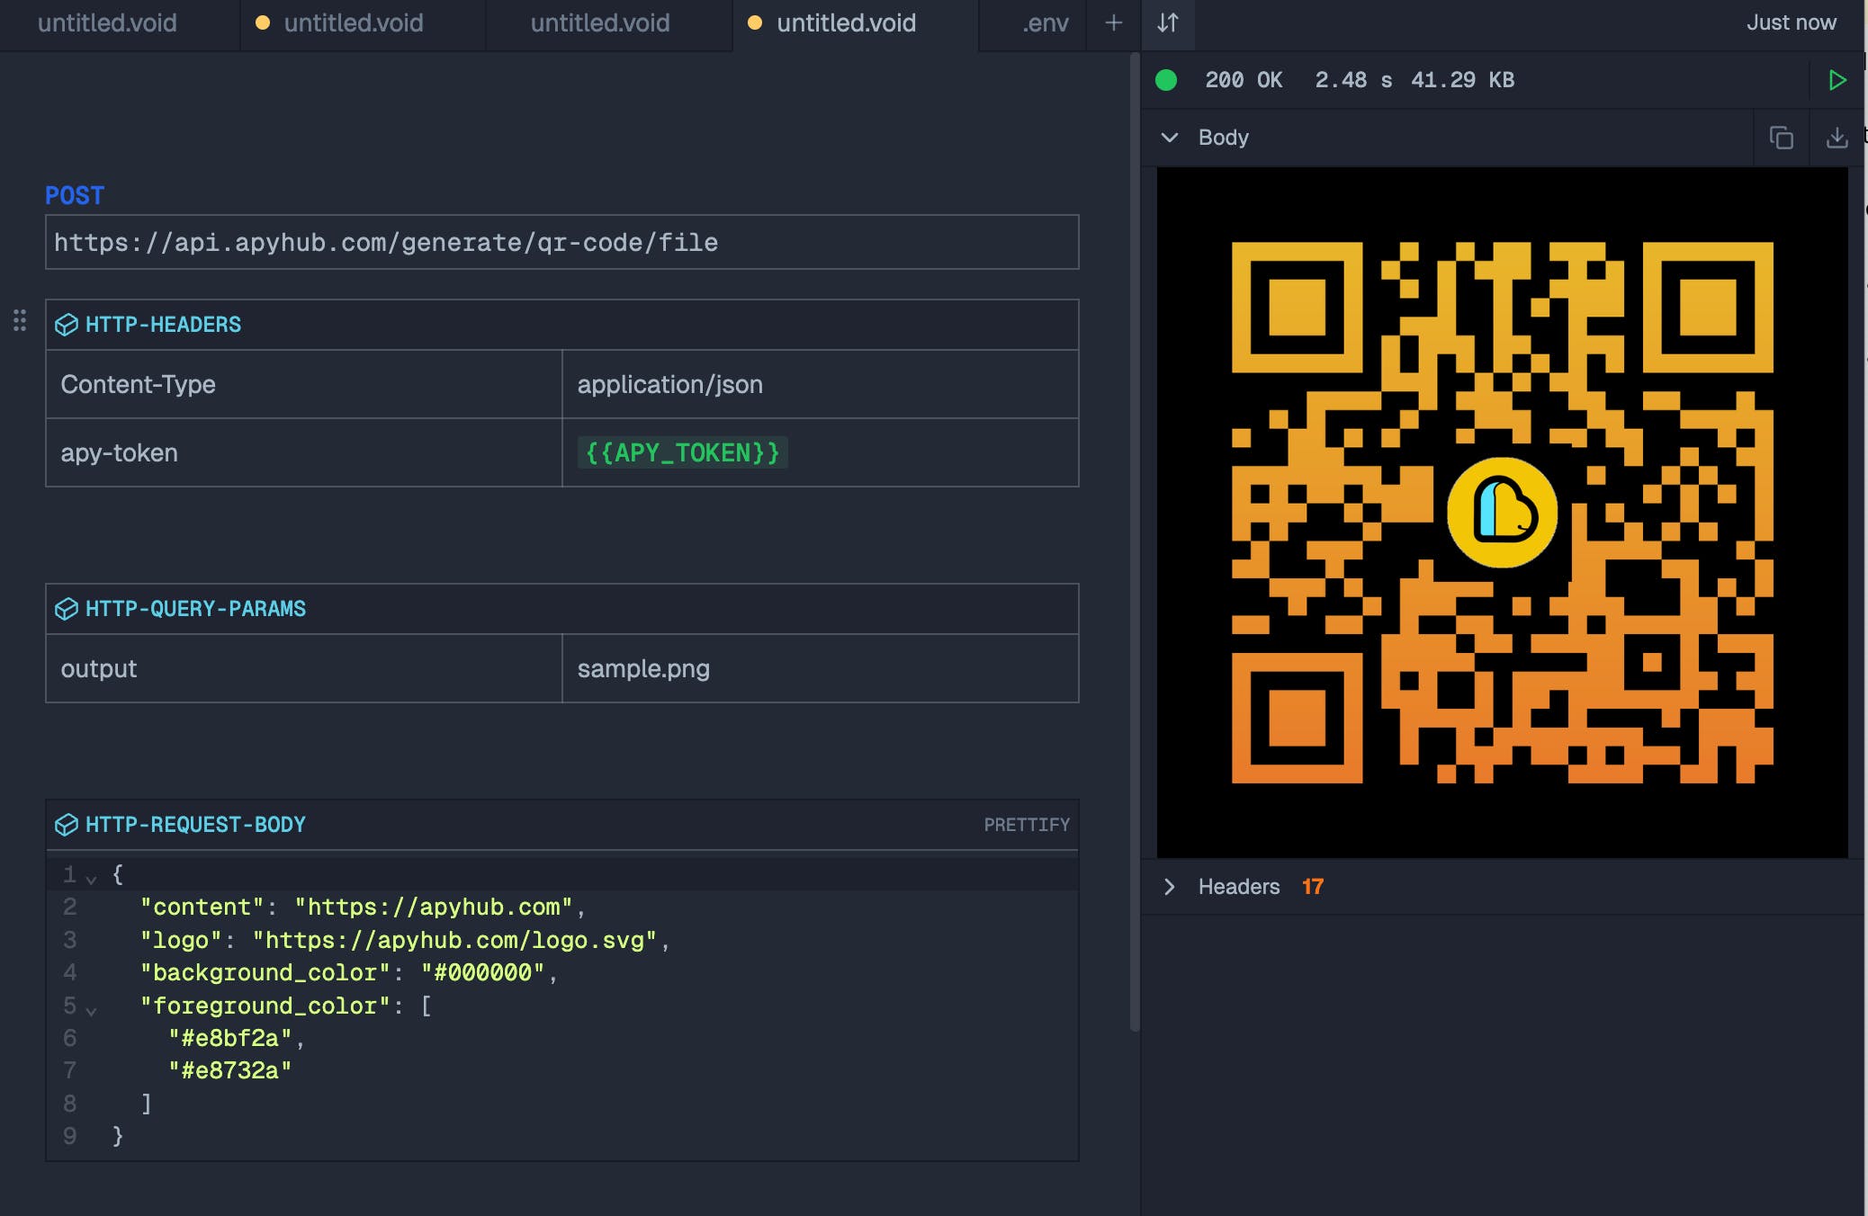This screenshot has width=1868, height=1216.
Task: Copy response body using copy icon
Action: [1781, 138]
